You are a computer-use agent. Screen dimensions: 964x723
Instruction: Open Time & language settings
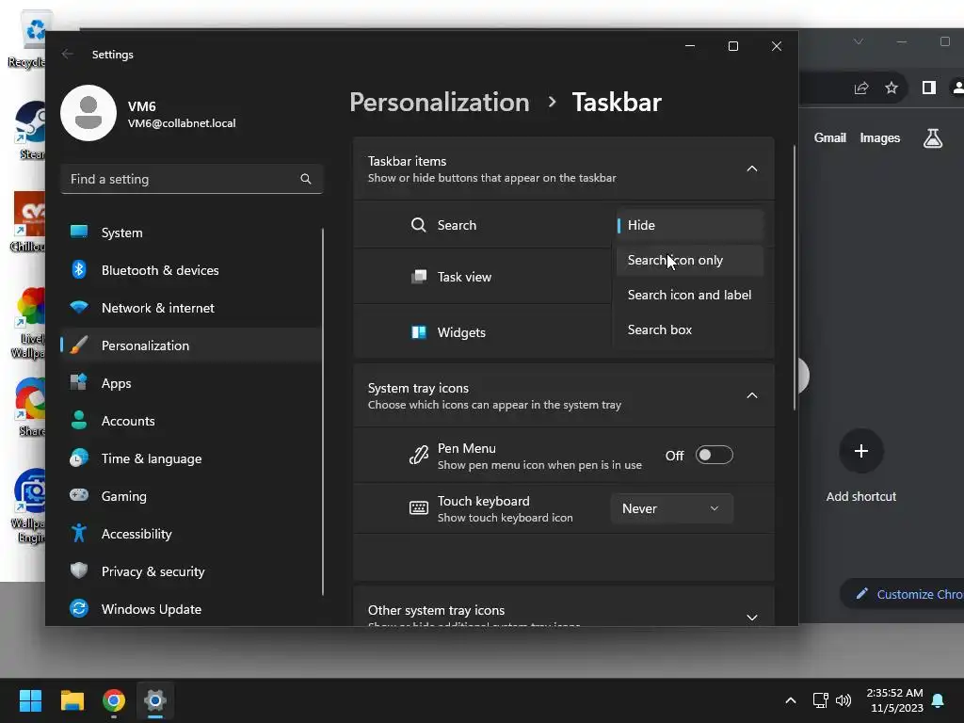click(190, 458)
